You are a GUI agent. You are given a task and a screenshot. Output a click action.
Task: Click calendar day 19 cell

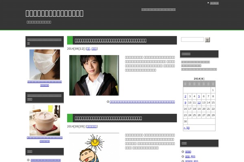point(199,109)
